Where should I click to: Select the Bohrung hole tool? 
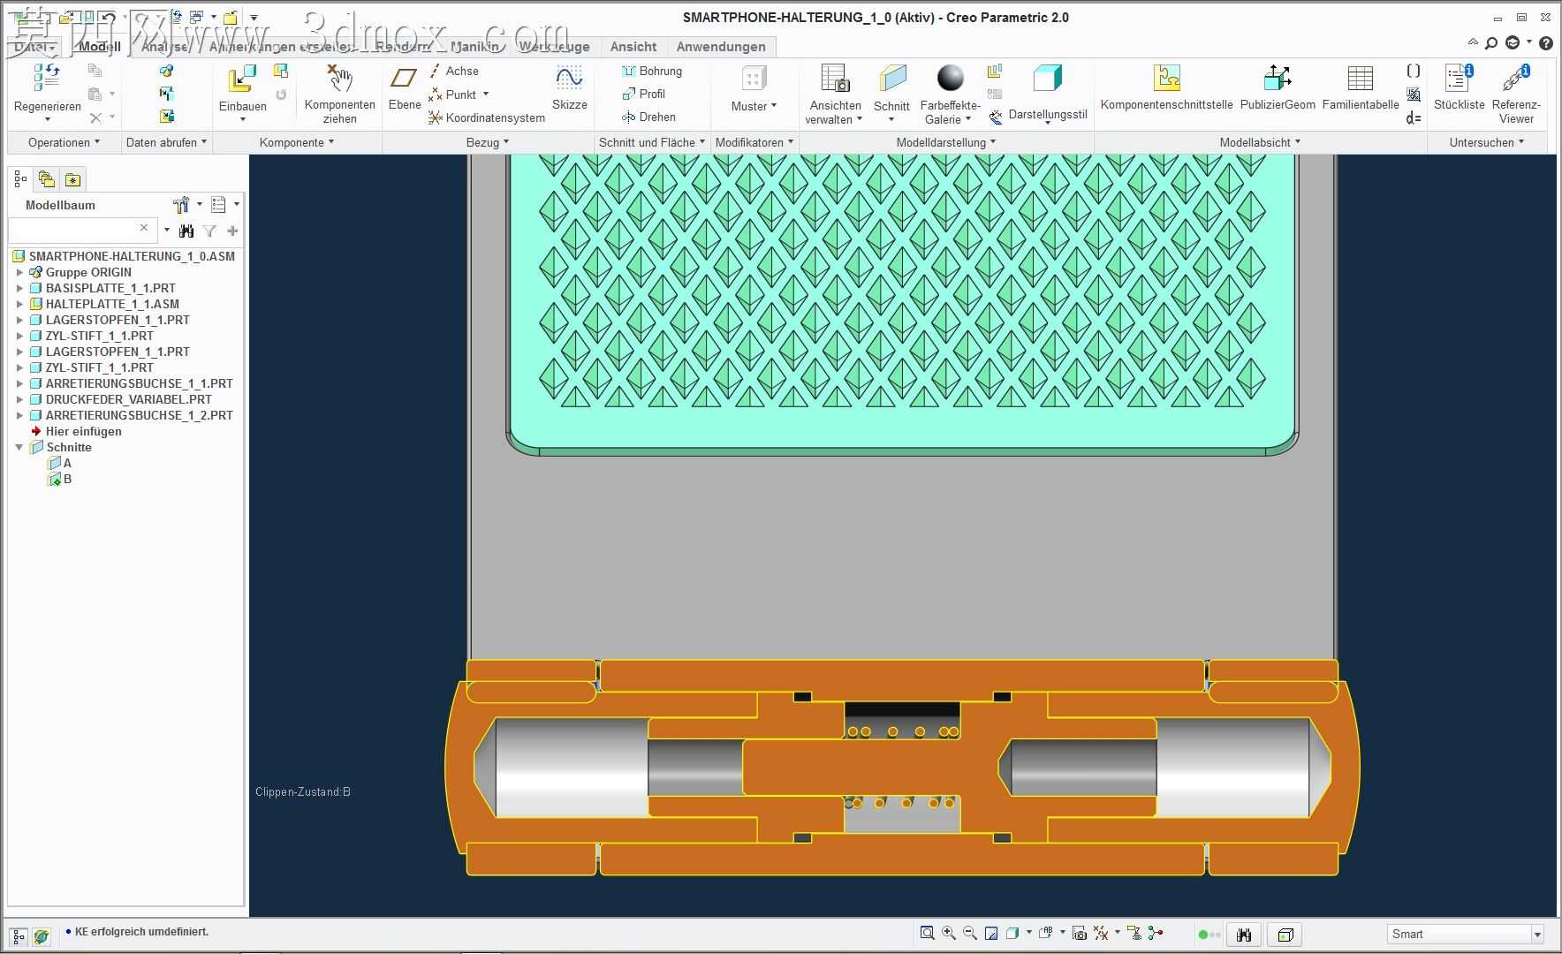click(652, 71)
